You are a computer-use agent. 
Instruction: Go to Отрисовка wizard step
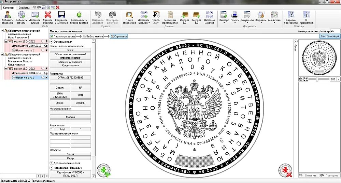(119, 36)
